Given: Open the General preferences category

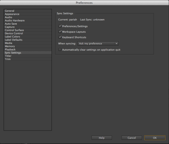Looking at the screenshot, I should (x=28, y=11).
